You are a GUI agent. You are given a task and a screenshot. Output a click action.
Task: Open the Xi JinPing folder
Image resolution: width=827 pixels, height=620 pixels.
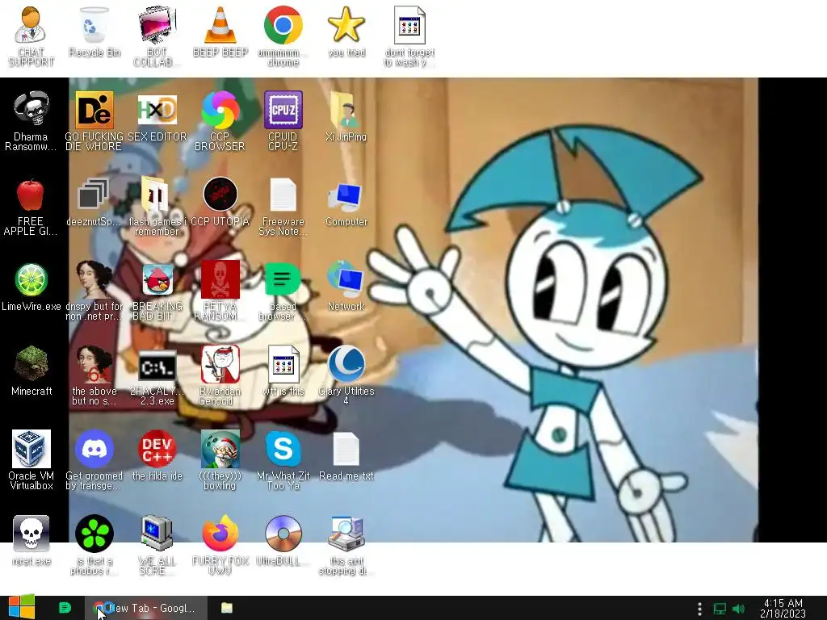[346, 116]
